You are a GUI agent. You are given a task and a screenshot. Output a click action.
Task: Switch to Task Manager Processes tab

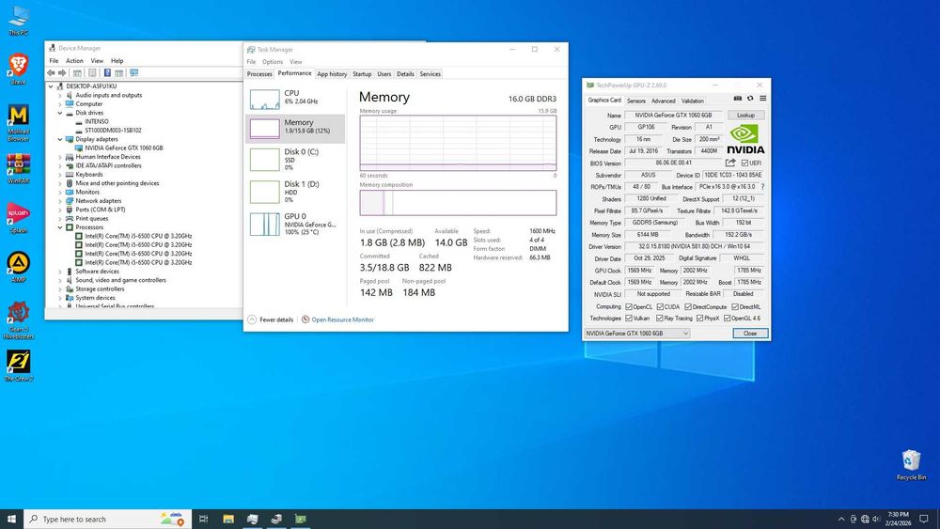(259, 73)
